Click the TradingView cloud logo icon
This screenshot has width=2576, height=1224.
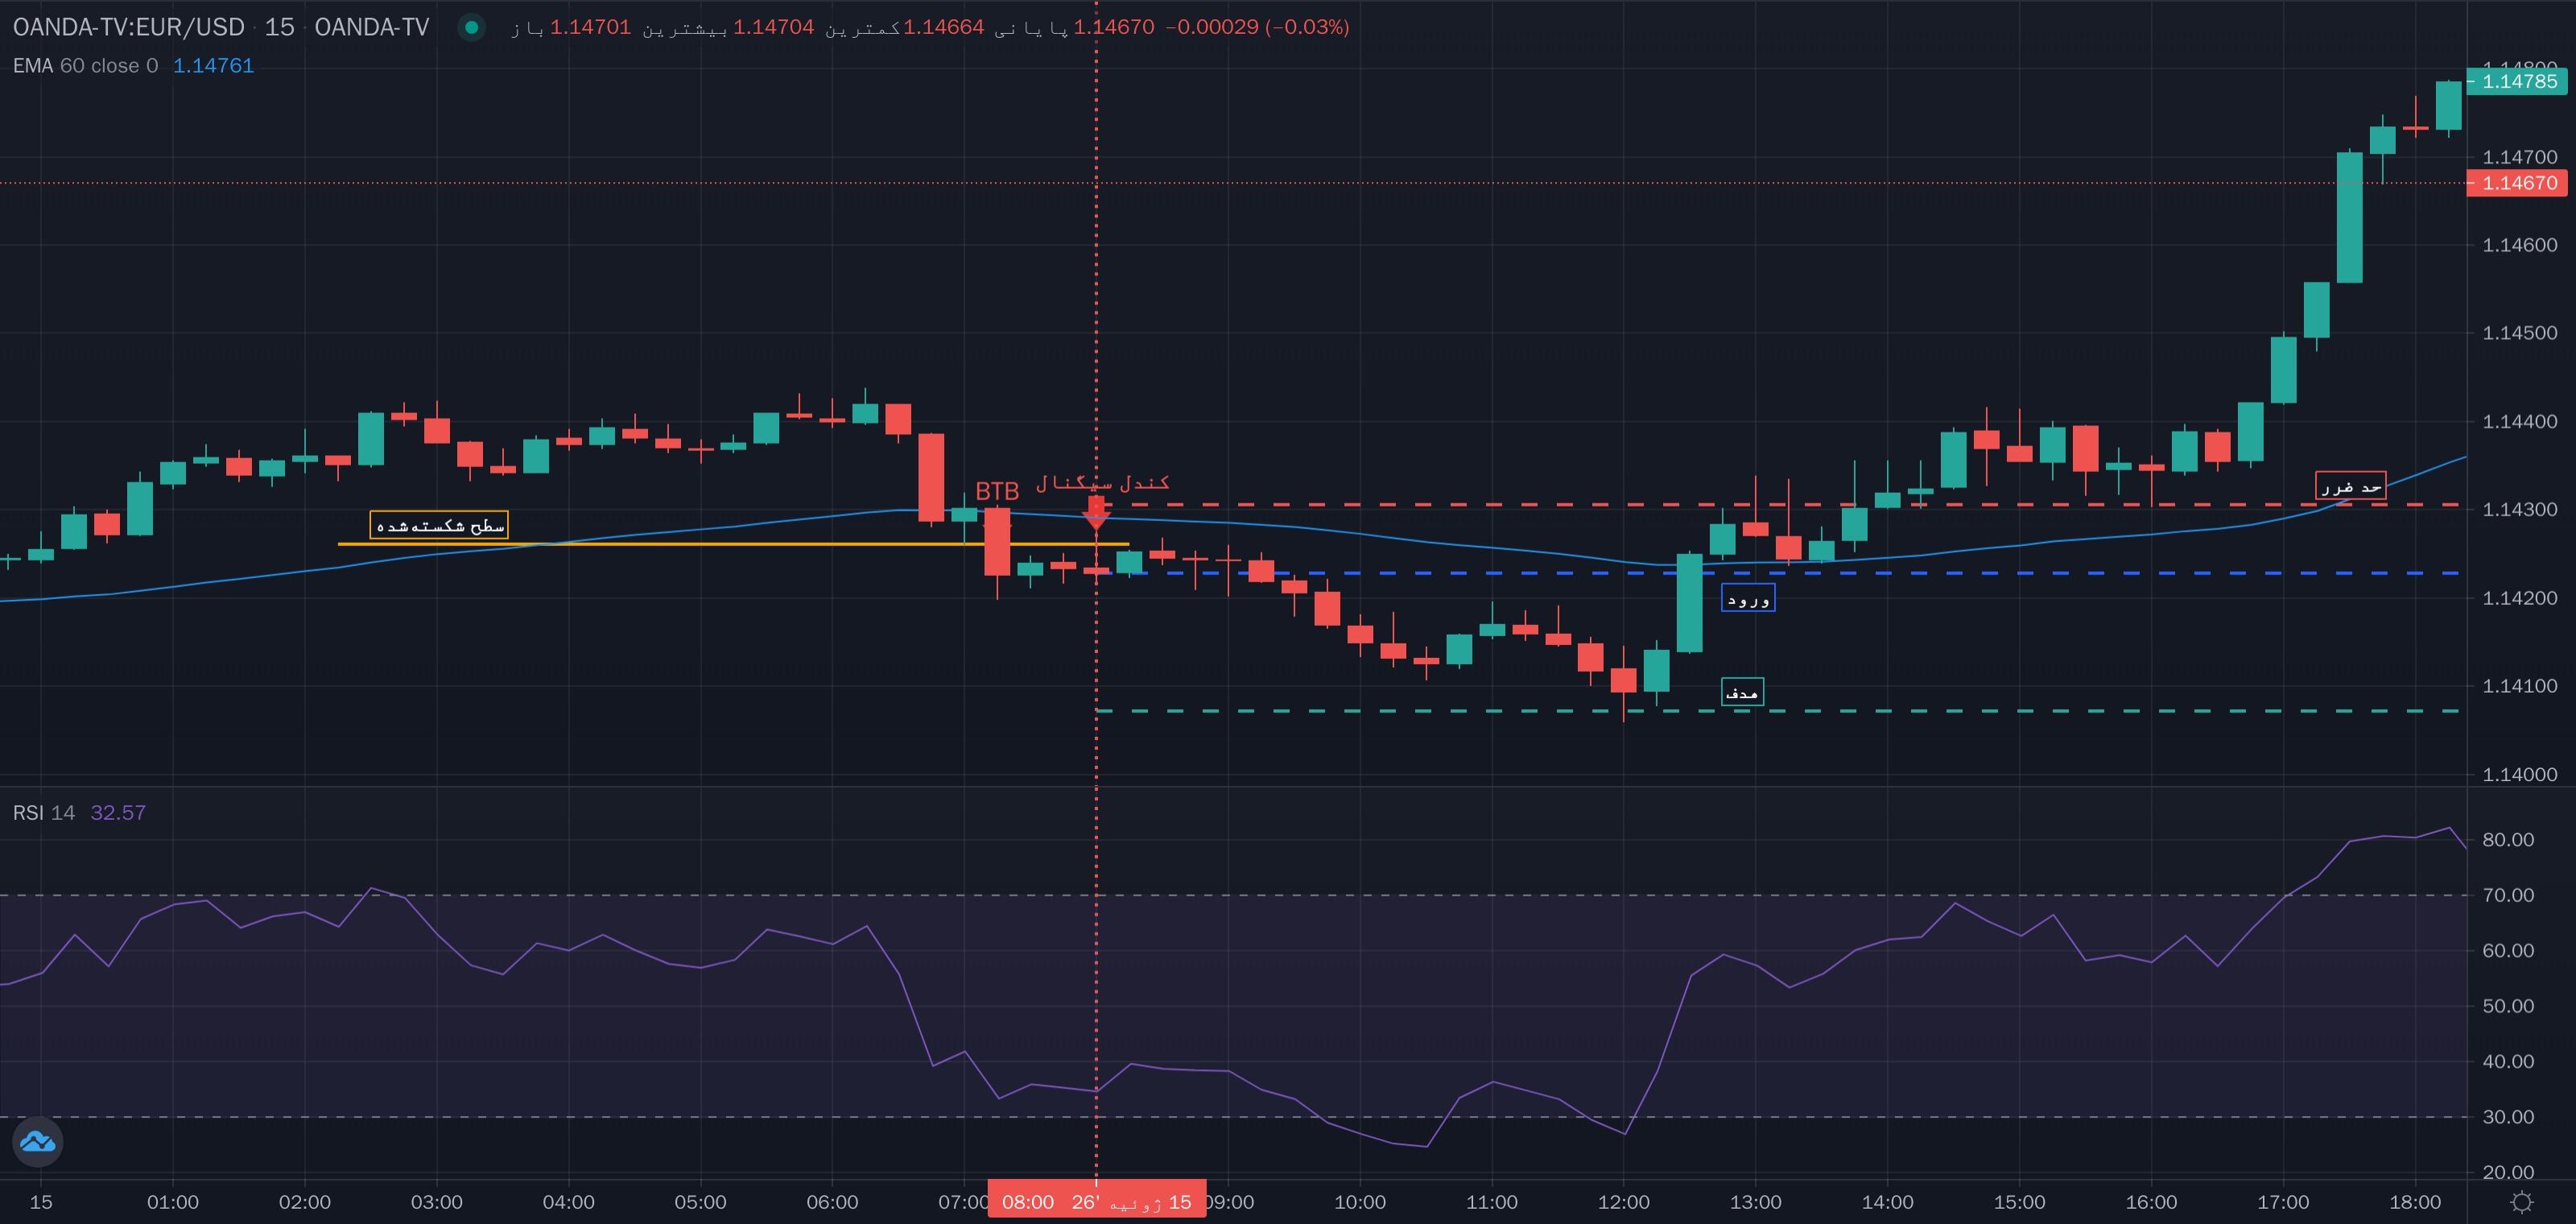pos(38,1141)
